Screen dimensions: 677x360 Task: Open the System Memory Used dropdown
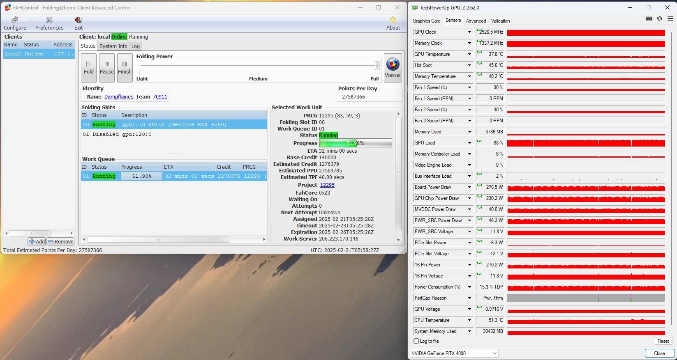tap(469, 331)
